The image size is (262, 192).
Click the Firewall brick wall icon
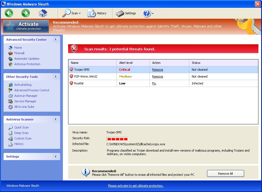tap(10, 53)
